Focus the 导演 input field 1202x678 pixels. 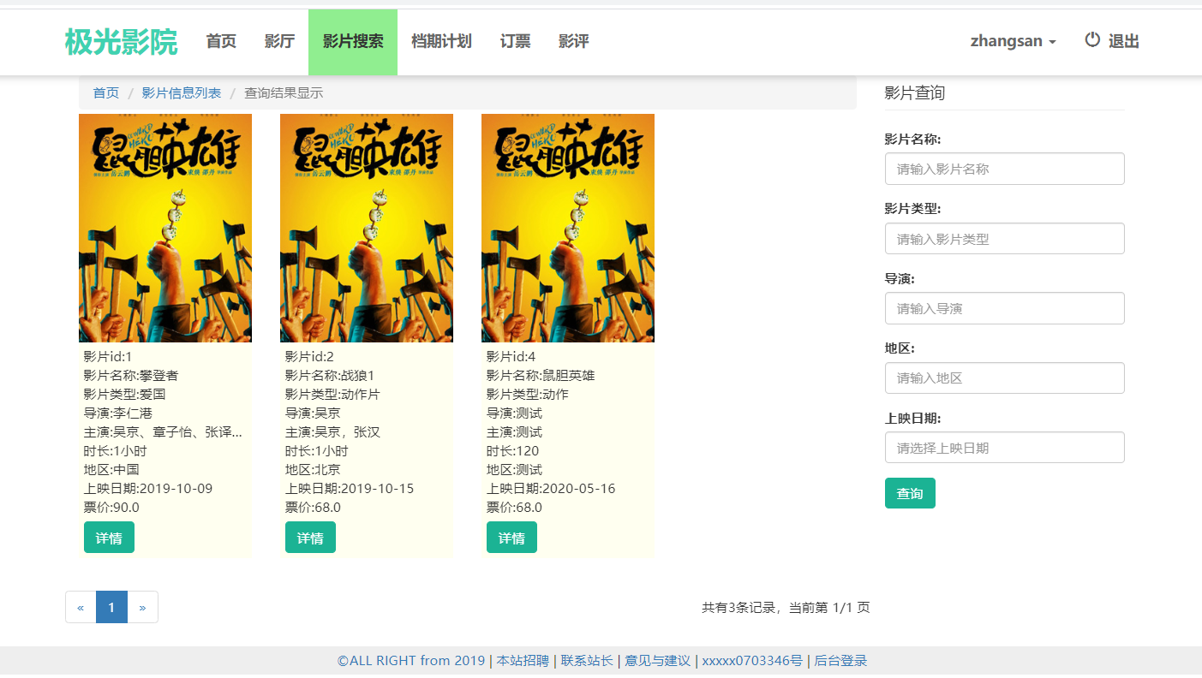[1004, 308]
